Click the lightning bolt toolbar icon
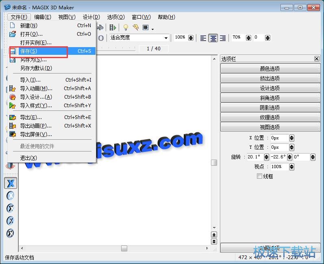This screenshot has height=264, width=324. click(136, 27)
